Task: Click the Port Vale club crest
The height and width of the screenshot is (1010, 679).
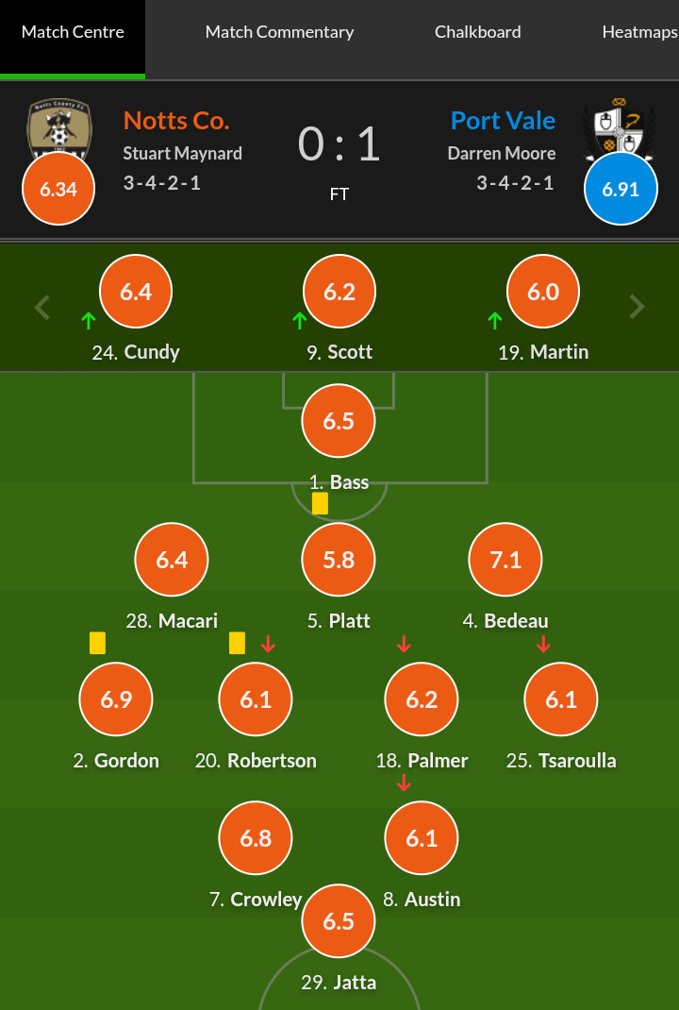Action: click(x=619, y=126)
